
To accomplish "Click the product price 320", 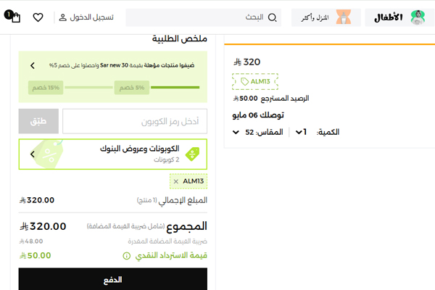I will (247, 62).
